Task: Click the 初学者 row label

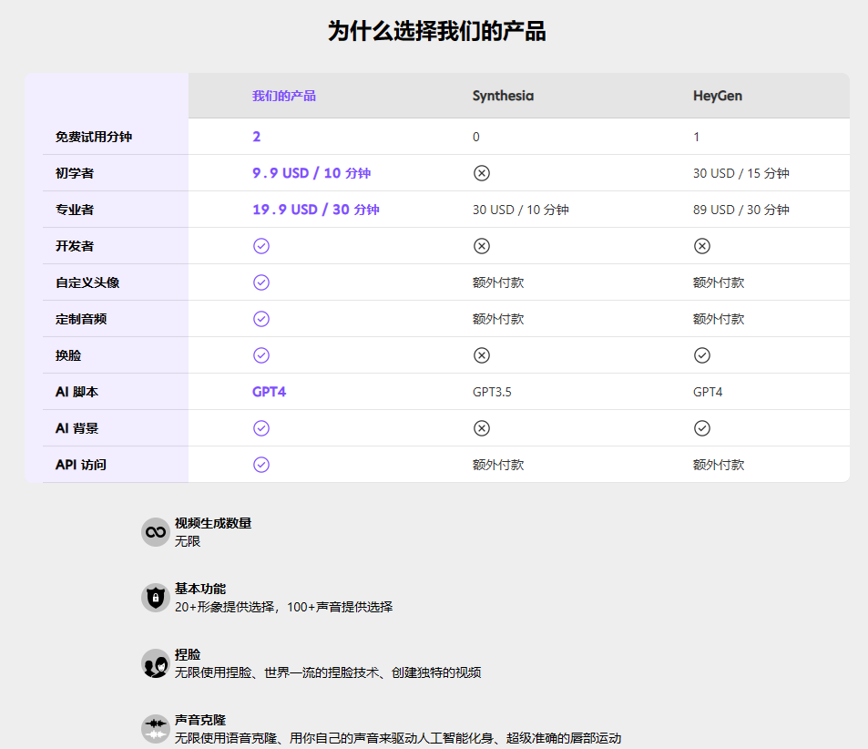Action: 75,173
